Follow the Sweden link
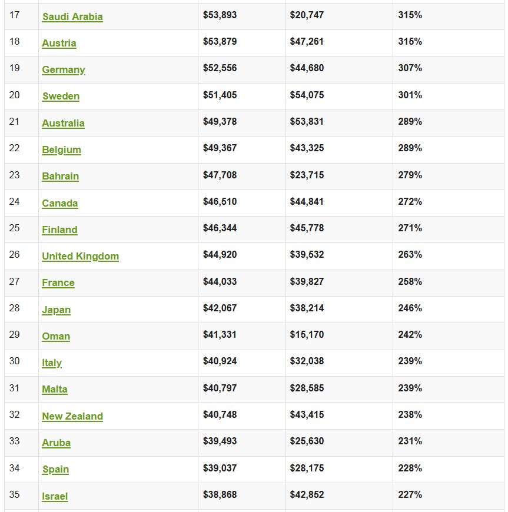The height and width of the screenshot is (512, 508). point(61,96)
